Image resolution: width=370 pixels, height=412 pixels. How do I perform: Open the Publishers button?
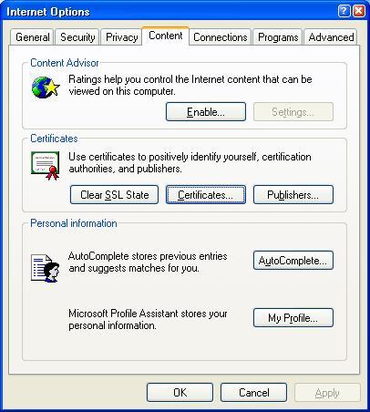click(293, 195)
